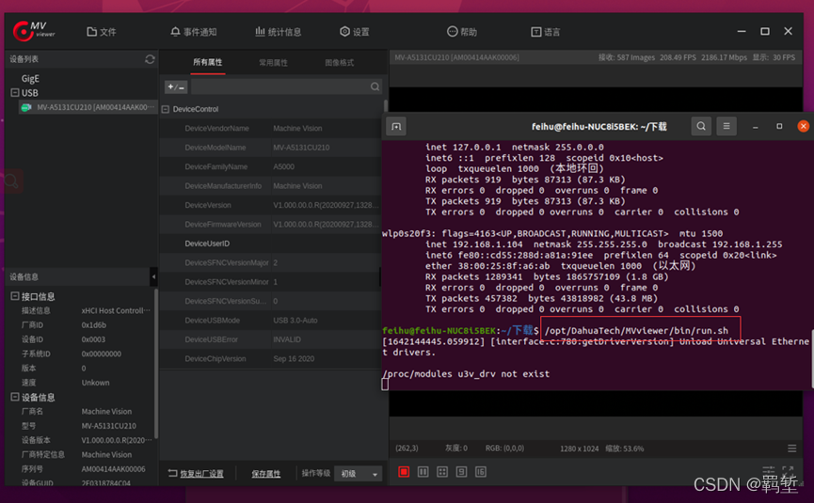Viewport: 814px width, 503px height.
Task: Close the terminal window
Action: point(803,126)
